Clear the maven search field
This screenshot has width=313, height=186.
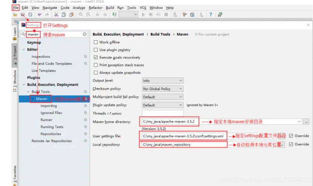point(85,34)
